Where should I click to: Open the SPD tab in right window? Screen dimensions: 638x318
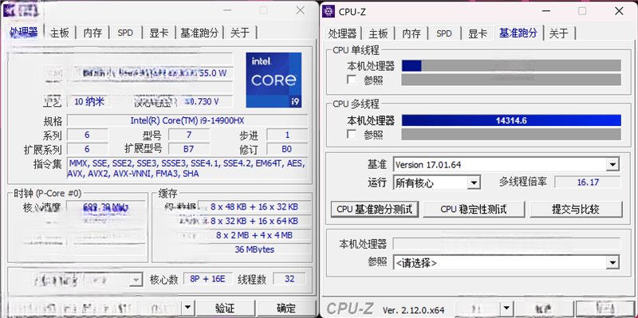pos(444,33)
